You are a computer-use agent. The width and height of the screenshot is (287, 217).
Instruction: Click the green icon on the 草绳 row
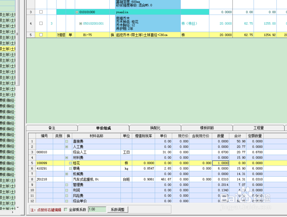[70, 168]
